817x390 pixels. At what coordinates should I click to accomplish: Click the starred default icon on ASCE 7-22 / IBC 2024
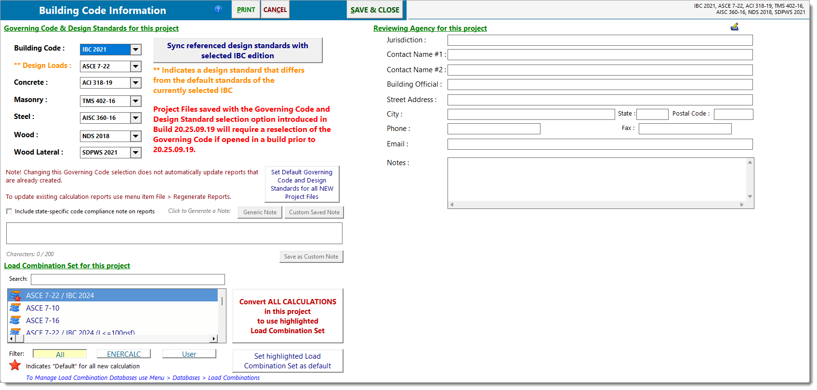pyautogui.click(x=15, y=296)
